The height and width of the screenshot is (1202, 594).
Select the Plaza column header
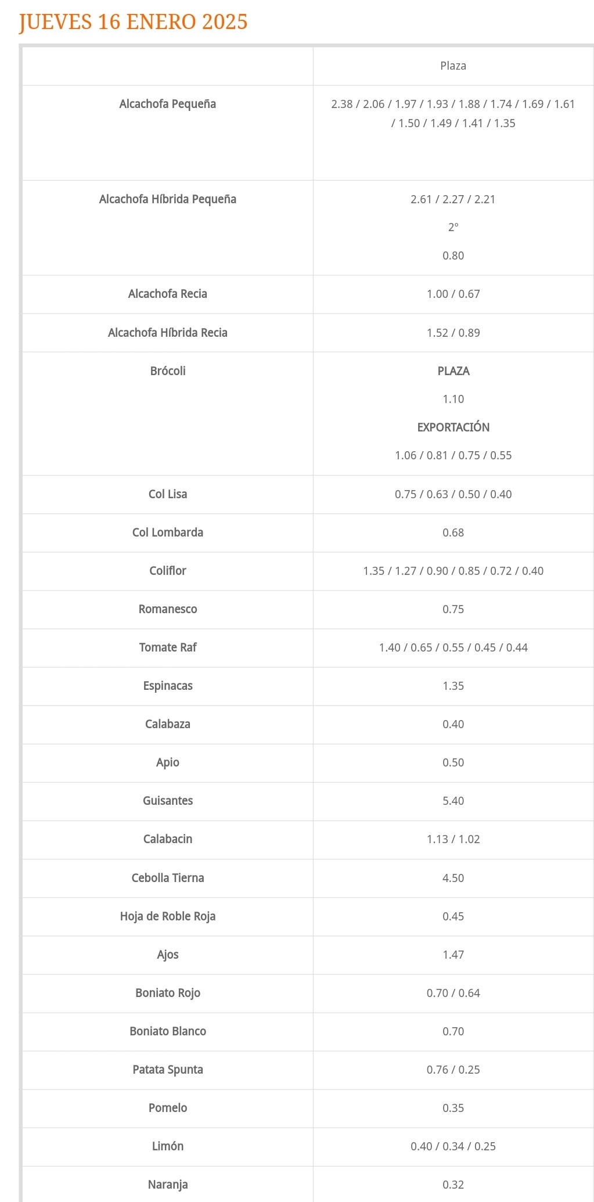click(x=453, y=66)
